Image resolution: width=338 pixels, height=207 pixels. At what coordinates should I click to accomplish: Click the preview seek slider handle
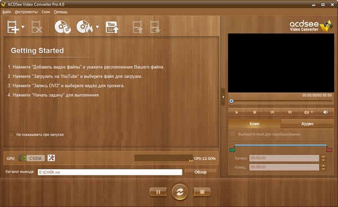[x=232, y=101]
